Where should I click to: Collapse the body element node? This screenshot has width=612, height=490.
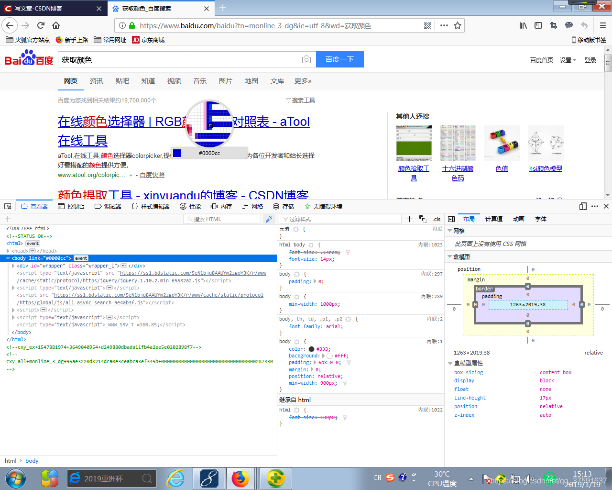click(8, 258)
